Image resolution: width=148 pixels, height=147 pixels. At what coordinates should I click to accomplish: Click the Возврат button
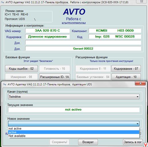click(88, 142)
